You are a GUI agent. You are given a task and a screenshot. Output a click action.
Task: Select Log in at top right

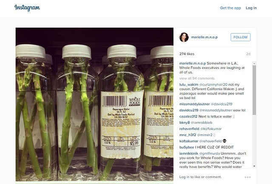coord(251,8)
